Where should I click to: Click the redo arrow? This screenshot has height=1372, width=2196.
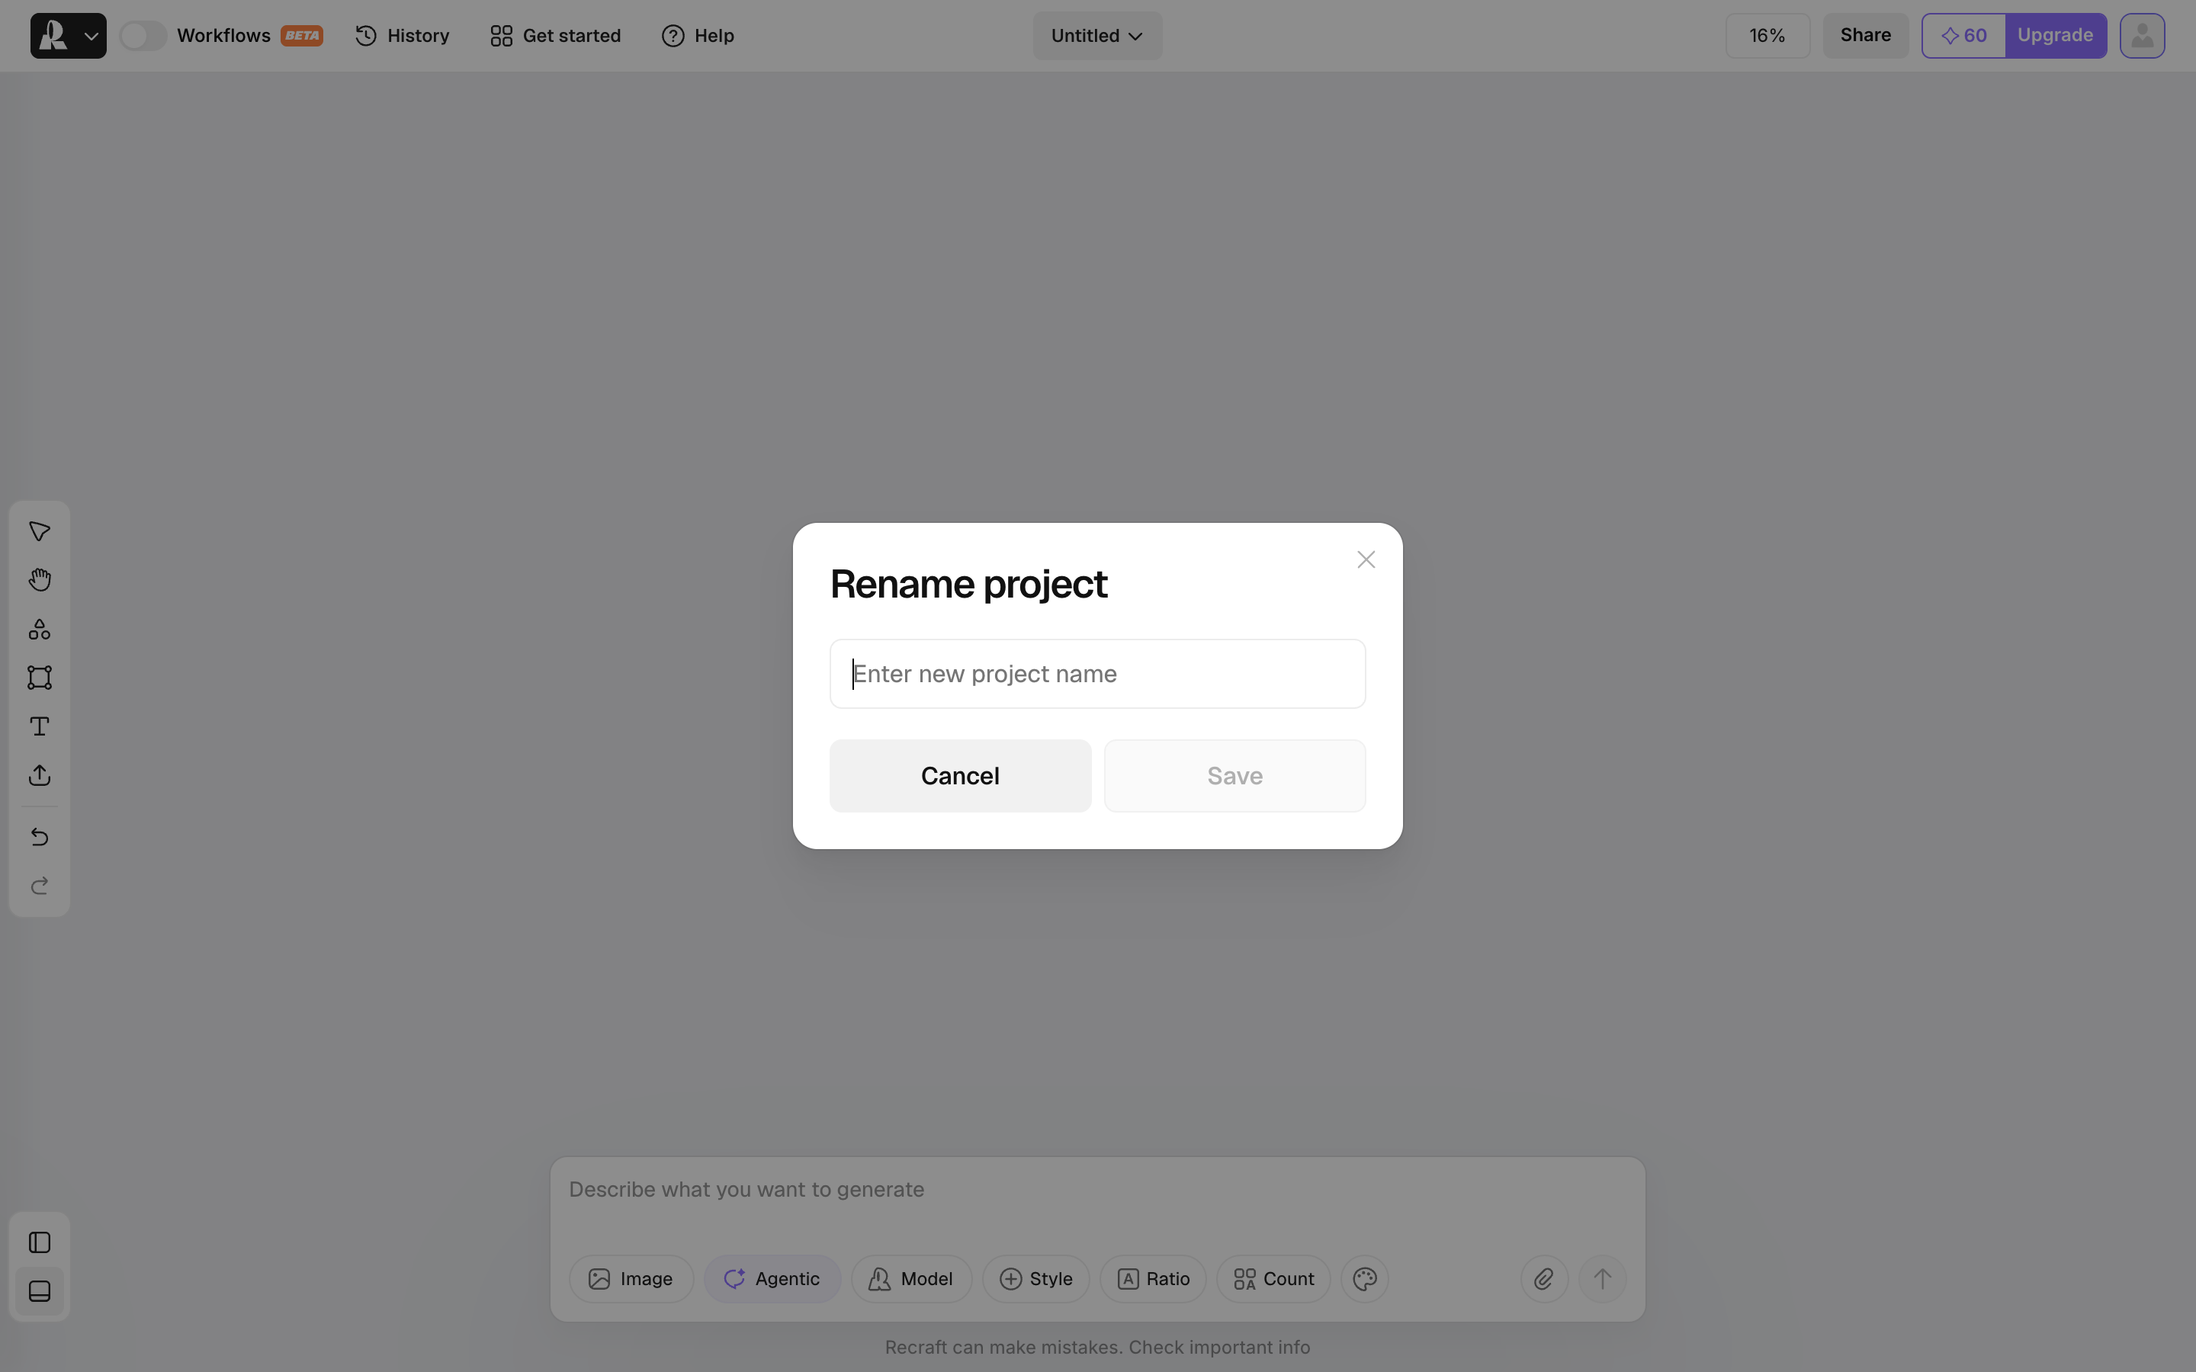coord(39,886)
